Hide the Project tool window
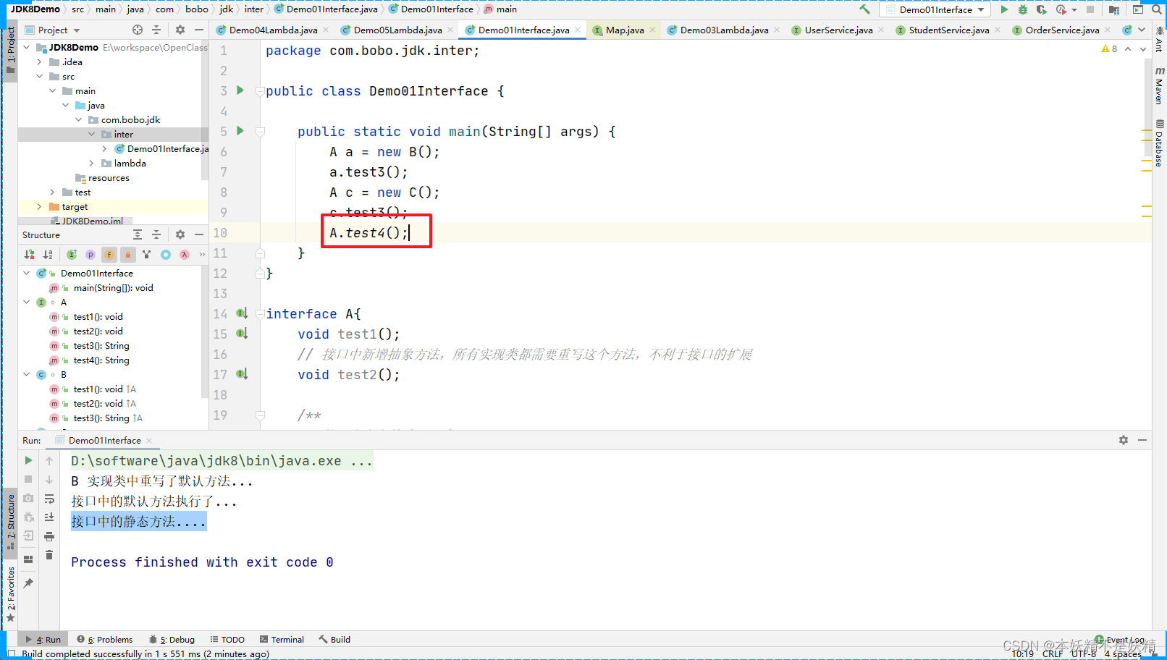The width and height of the screenshot is (1167, 660). click(199, 30)
